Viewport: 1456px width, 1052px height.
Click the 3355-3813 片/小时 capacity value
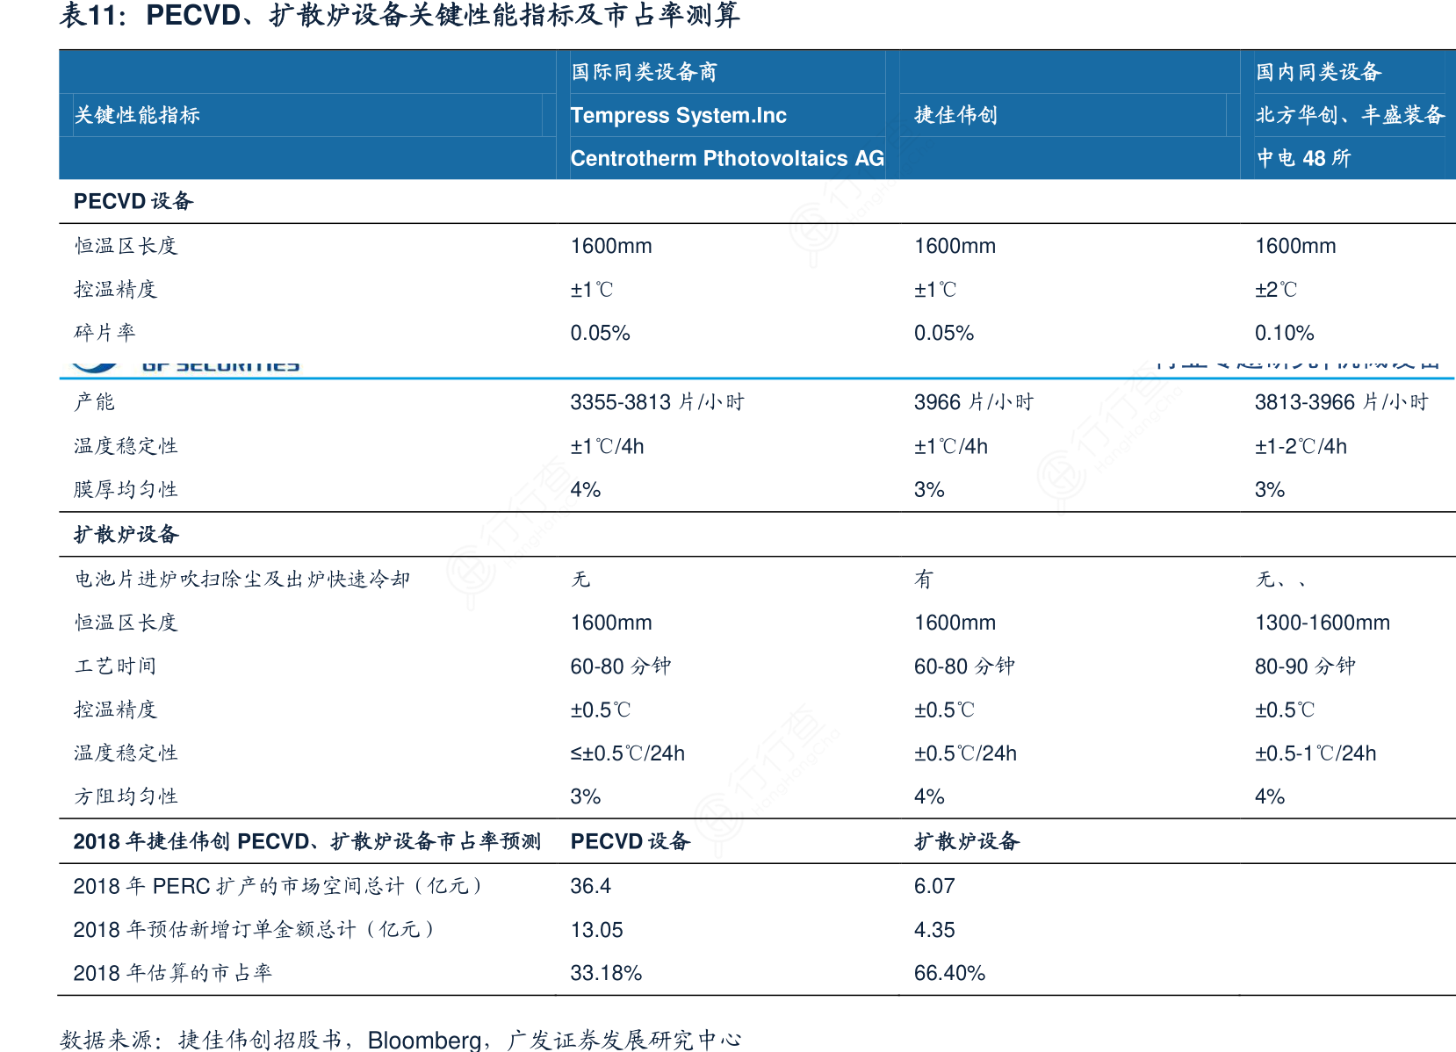(657, 402)
